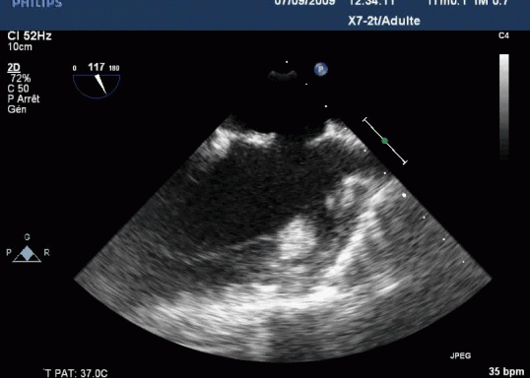The width and height of the screenshot is (530, 378).
Task: Click the white needle in angle dial
Action: click(x=101, y=84)
